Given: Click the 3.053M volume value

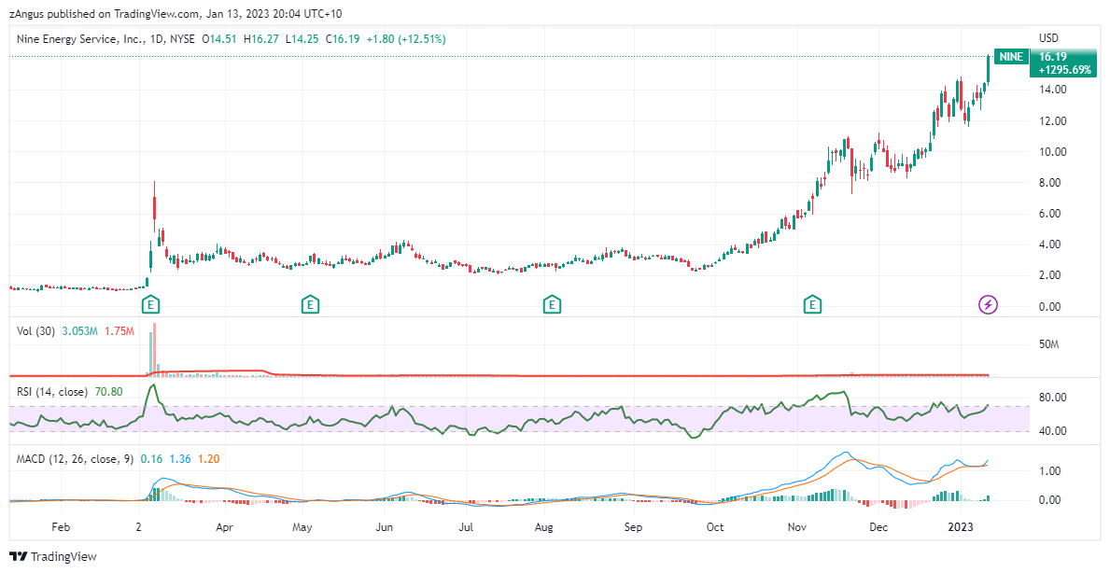Looking at the screenshot, I should pos(79,331).
